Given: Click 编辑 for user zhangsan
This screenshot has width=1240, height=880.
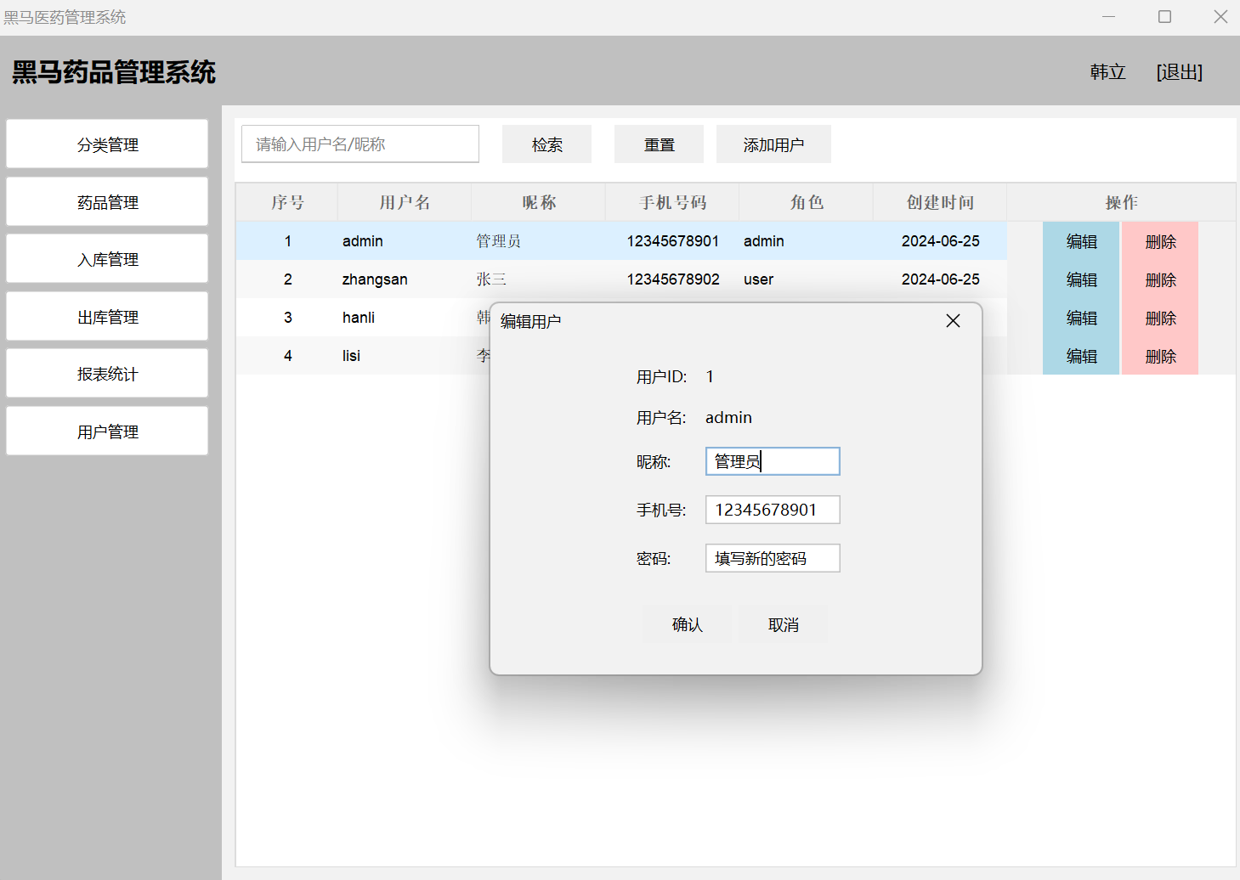Looking at the screenshot, I should (x=1081, y=279).
